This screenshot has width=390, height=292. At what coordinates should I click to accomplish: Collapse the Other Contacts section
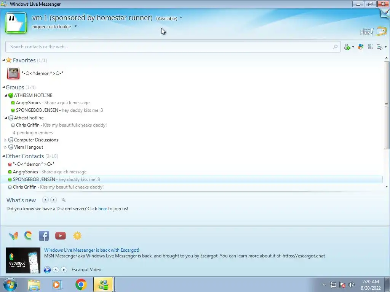pyautogui.click(x=3, y=156)
